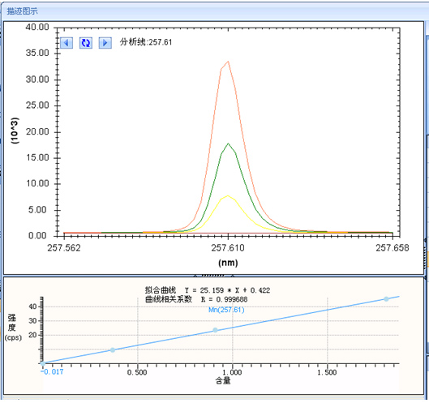429x403 pixels.
Task: Select the 描迹图示 panel title
Action: (22, 11)
